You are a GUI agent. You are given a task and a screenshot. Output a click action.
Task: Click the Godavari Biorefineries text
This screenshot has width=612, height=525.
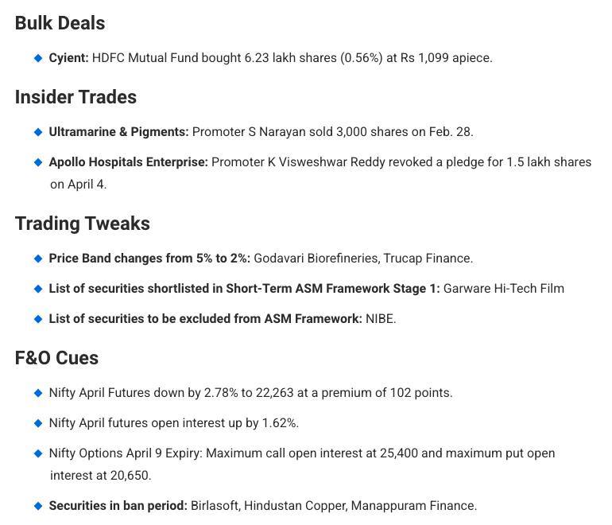click(316, 259)
